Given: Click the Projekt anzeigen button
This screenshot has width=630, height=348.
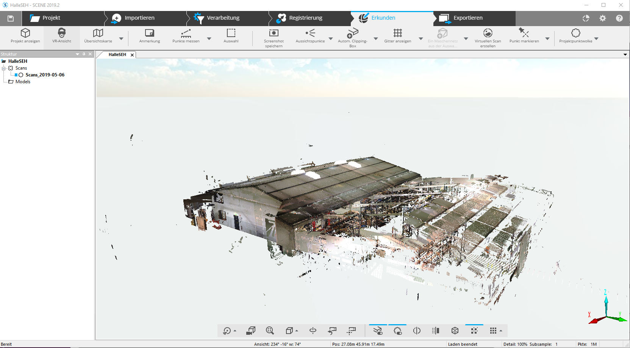Looking at the screenshot, I should pos(25,36).
